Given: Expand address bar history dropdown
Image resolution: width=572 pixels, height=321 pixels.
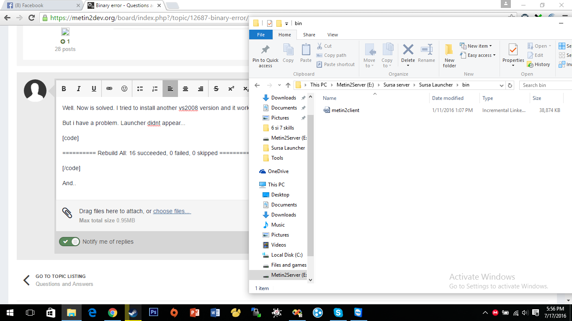Looking at the screenshot, I should pos(502,85).
